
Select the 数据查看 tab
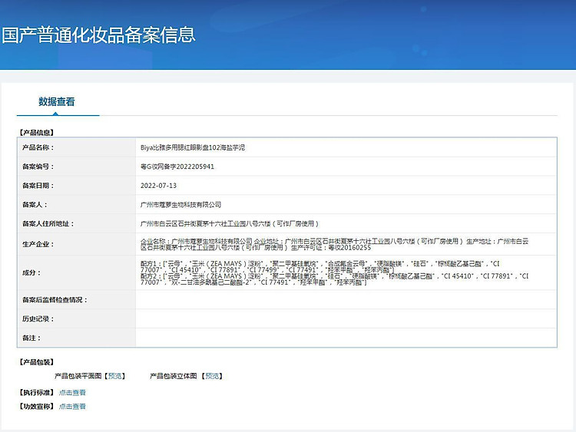(x=57, y=101)
